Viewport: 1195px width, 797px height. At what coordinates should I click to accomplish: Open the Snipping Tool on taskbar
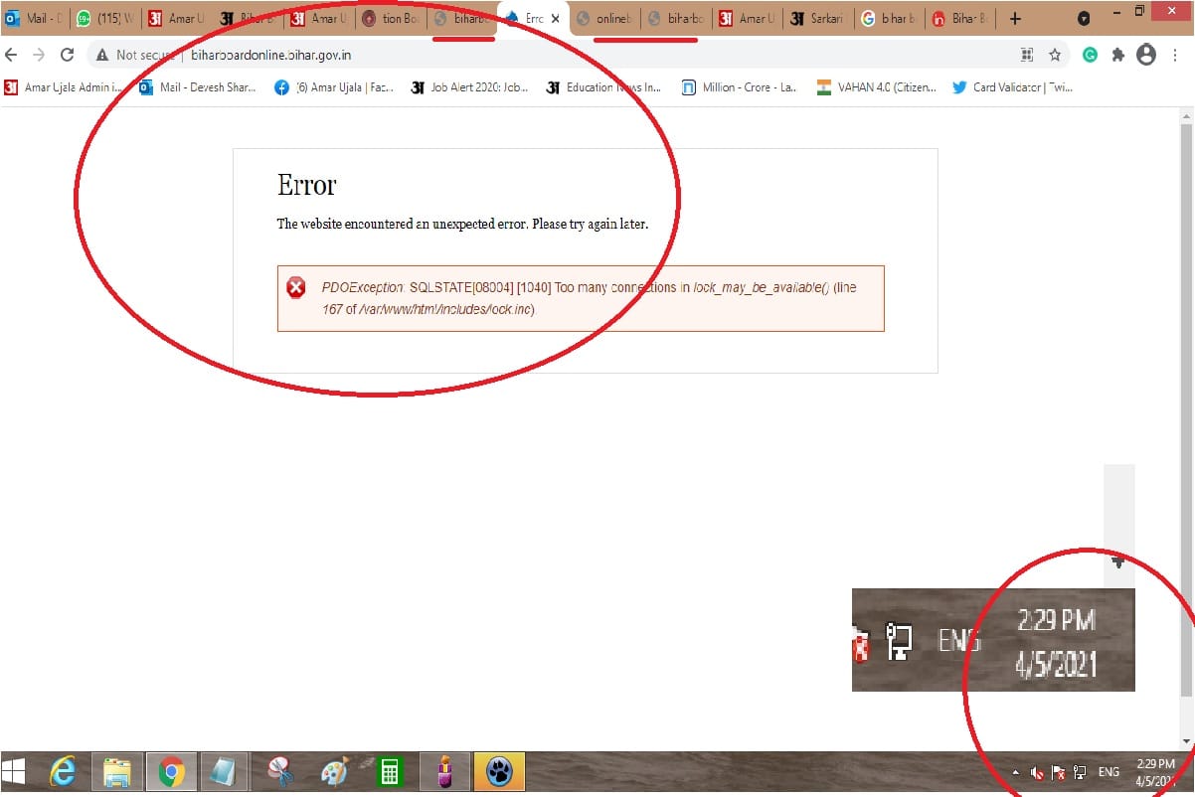click(x=281, y=772)
